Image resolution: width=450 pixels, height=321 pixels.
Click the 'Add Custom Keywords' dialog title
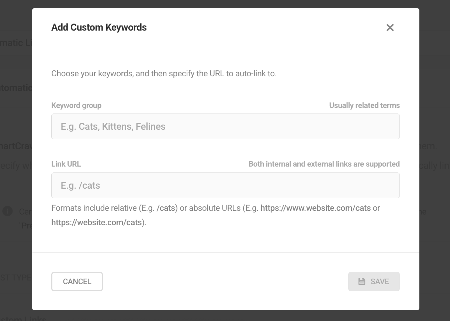tap(99, 27)
